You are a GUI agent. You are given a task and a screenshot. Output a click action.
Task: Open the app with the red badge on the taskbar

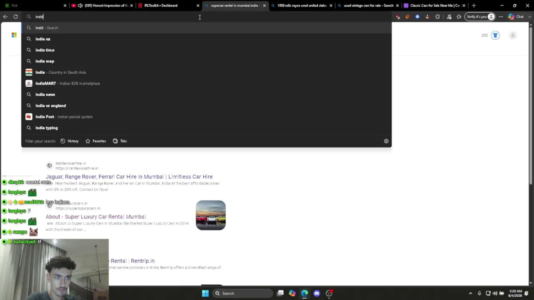tap(329, 293)
